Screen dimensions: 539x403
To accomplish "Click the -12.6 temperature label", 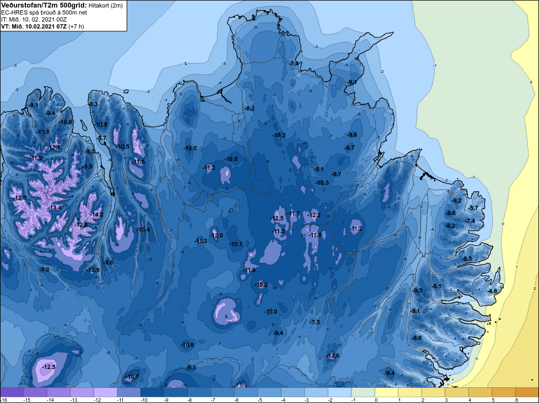I will click(x=81, y=225).
